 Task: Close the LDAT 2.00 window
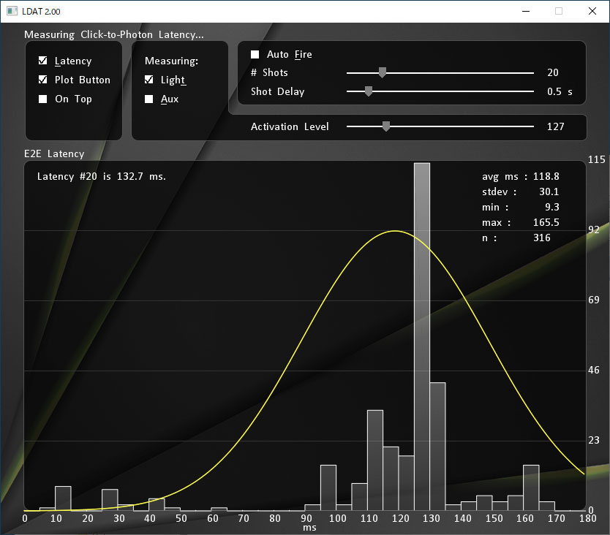pyautogui.click(x=591, y=11)
